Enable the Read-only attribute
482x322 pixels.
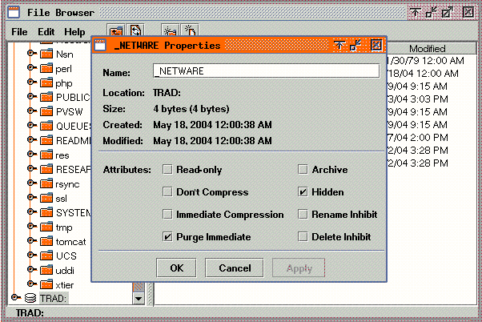pos(167,170)
